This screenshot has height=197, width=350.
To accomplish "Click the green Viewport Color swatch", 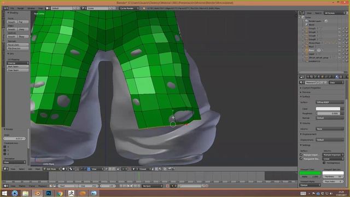I will pyautogui.click(x=310, y=173).
